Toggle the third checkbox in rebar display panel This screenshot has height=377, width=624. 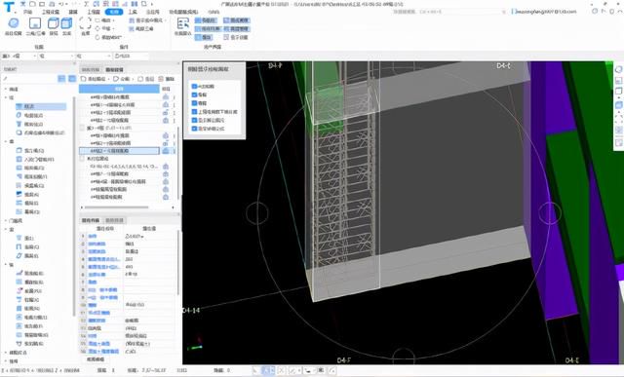click(194, 103)
